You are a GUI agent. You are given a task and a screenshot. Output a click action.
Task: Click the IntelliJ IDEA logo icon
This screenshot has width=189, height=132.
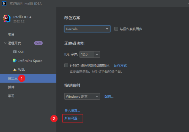(7, 19)
